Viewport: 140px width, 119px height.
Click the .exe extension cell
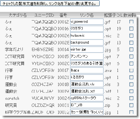(108, 71)
